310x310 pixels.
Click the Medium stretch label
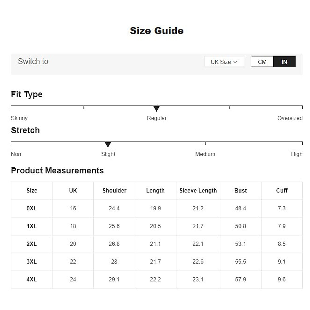pyautogui.click(x=205, y=154)
